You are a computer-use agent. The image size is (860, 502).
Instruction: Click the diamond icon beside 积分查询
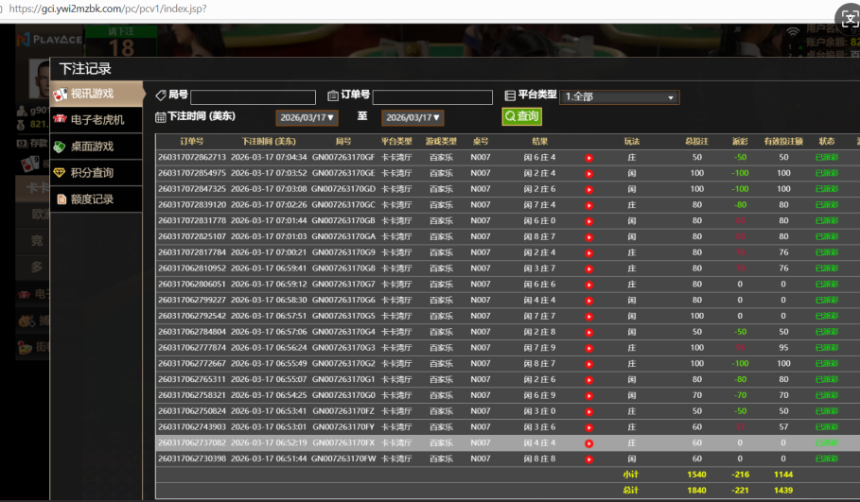61,173
